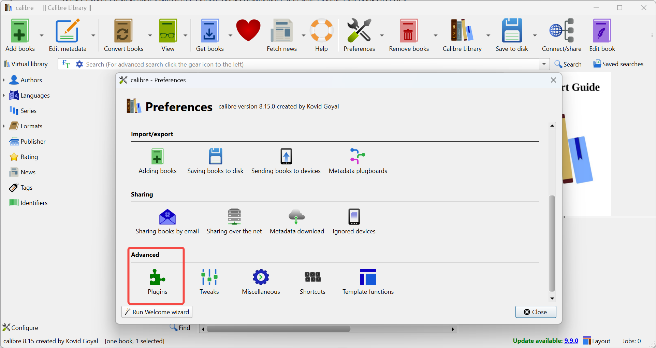The image size is (656, 348).
Task: Click the Close button in Preferences
Action: click(x=536, y=312)
